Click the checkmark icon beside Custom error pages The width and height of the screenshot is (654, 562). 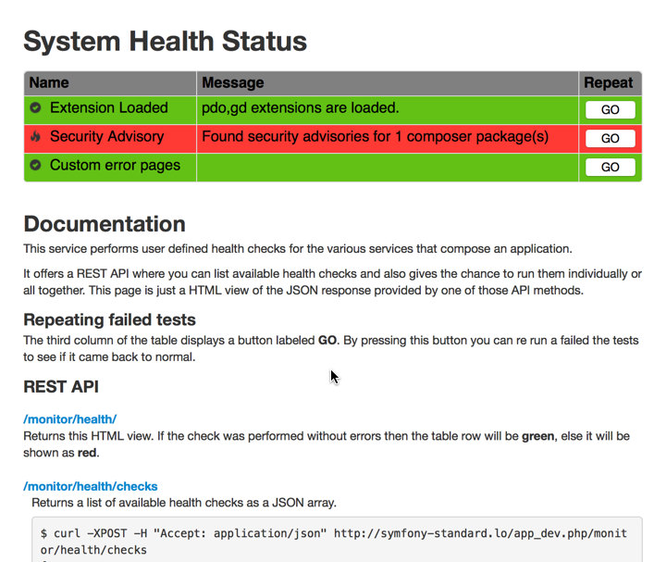(36, 166)
